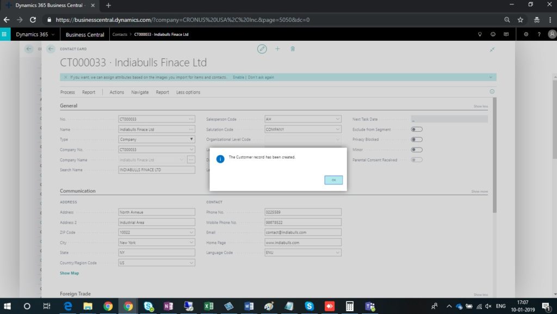The height and width of the screenshot is (314, 557).
Task: Click Less options in the action bar
Action: tap(188, 93)
